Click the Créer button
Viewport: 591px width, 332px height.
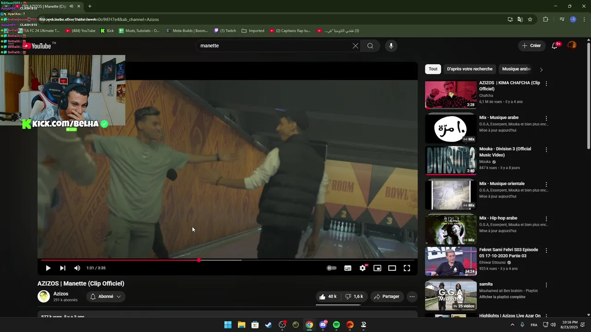point(531,46)
